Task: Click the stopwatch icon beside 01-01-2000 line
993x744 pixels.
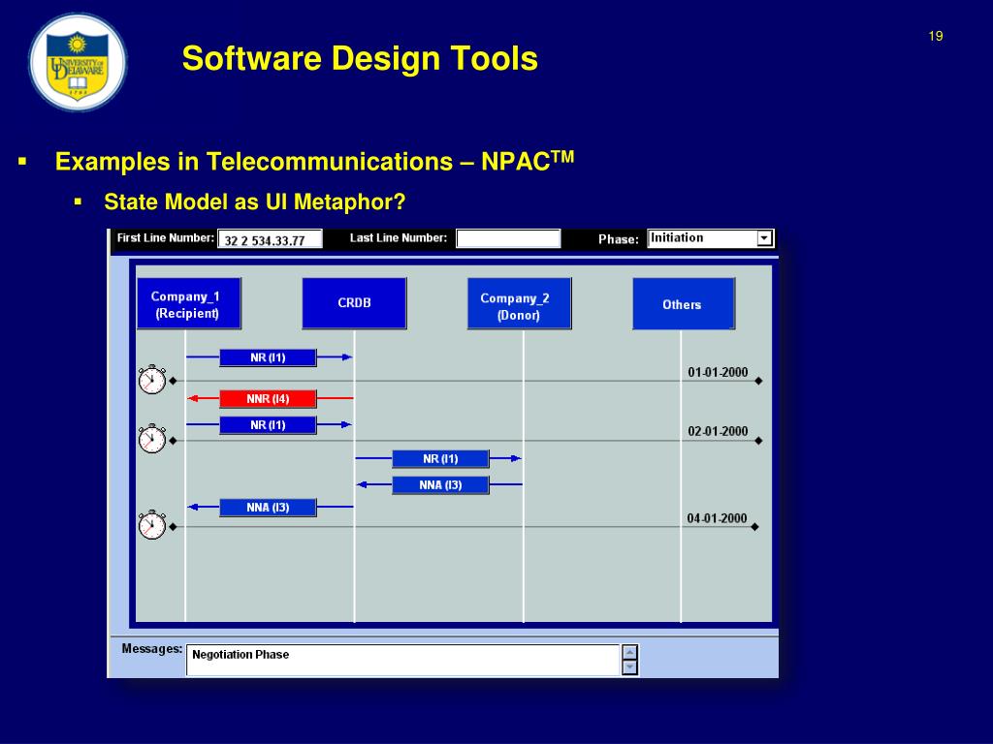Action: [152, 380]
